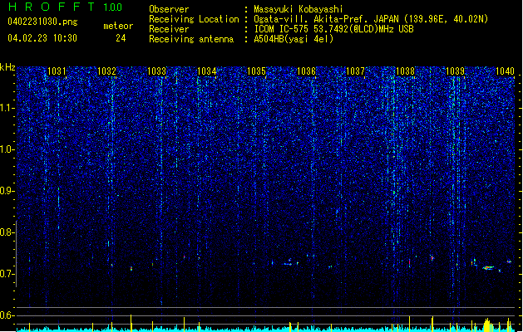Click the 1031 time marker
523x332 pixels.
[57, 71]
